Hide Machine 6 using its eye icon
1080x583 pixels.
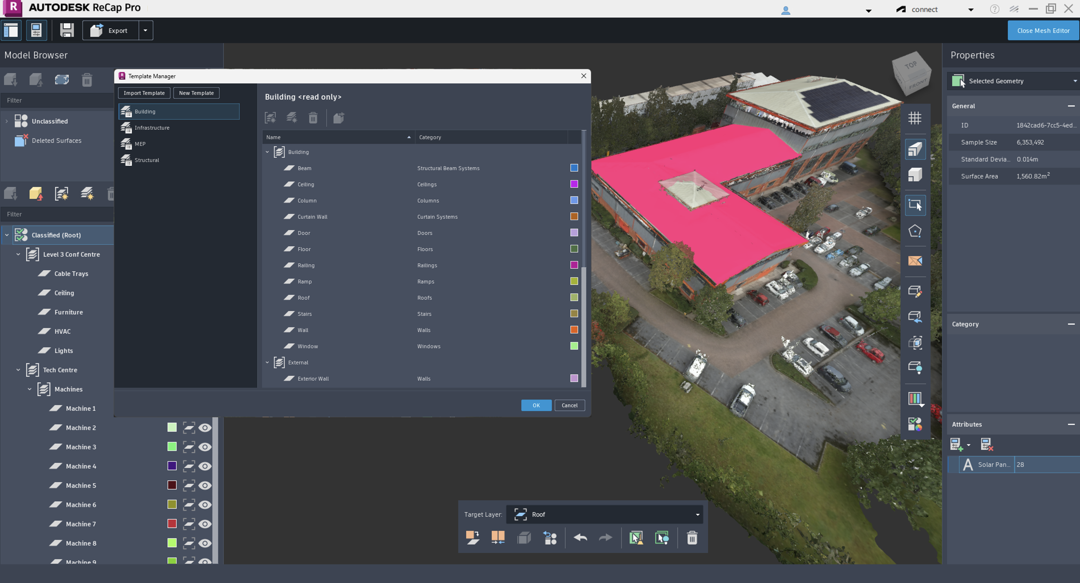(x=204, y=505)
